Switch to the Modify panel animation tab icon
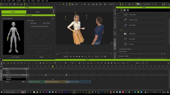170x95 pixels. [x=121, y=10]
